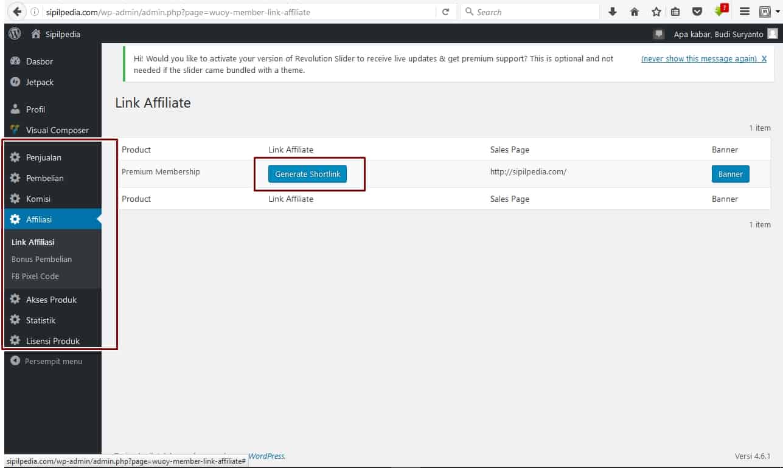
Task: Click never show this message again link
Action: pos(698,59)
